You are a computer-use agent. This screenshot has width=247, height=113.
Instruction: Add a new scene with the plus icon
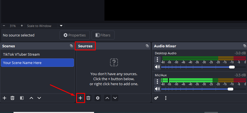tap(4, 98)
